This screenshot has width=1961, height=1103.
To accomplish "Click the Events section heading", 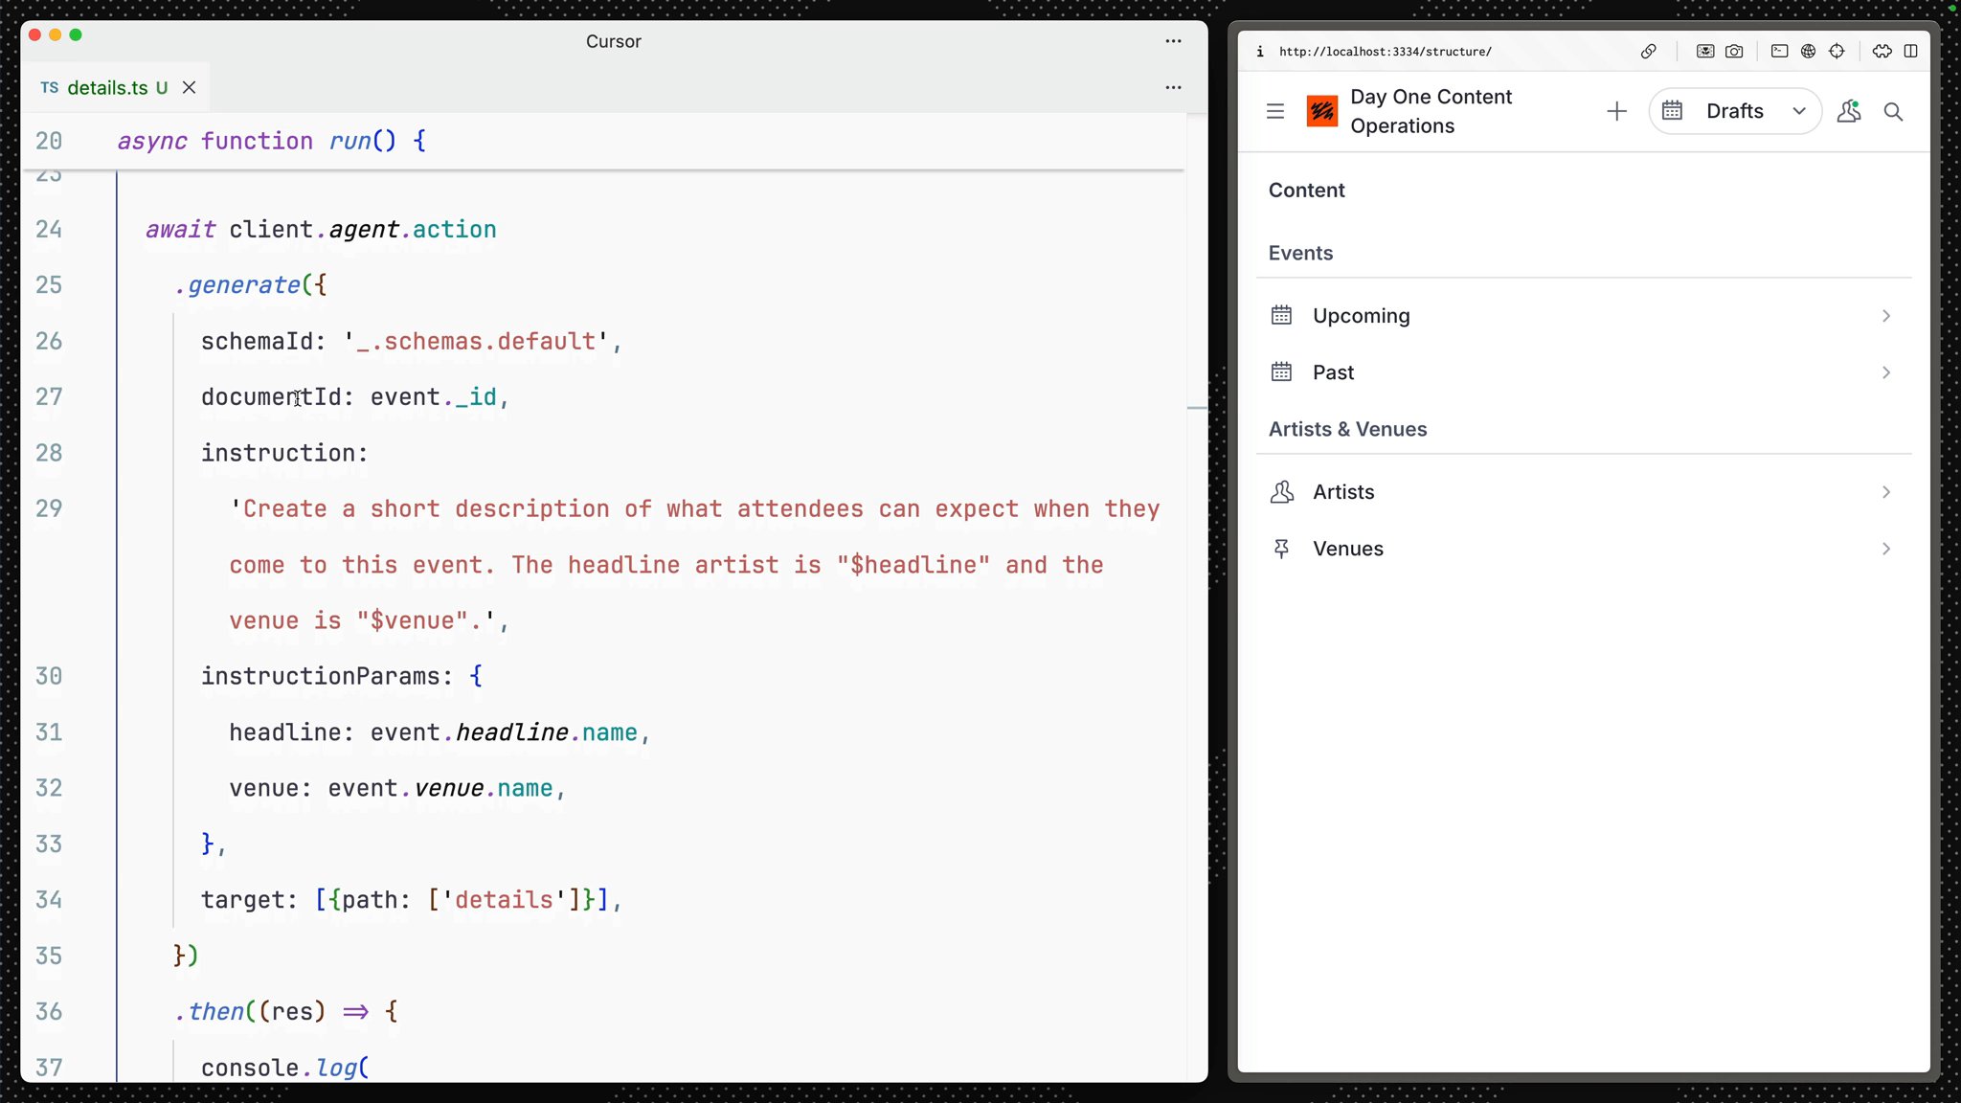I will click(x=1300, y=253).
